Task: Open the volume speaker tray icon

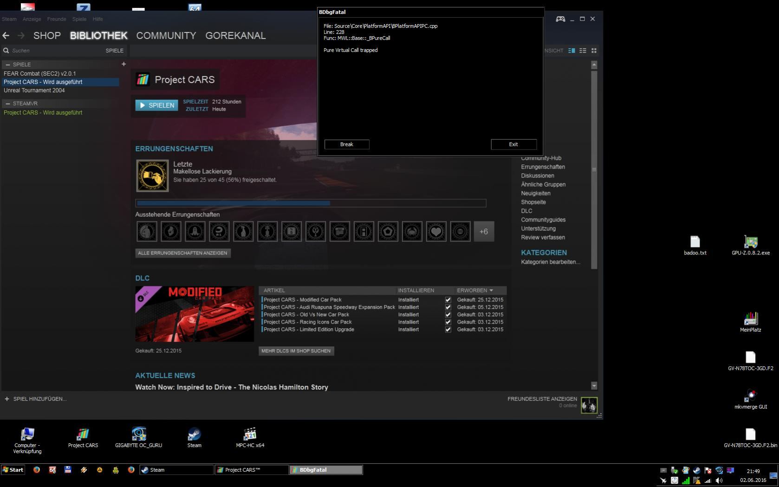Action: (x=719, y=481)
